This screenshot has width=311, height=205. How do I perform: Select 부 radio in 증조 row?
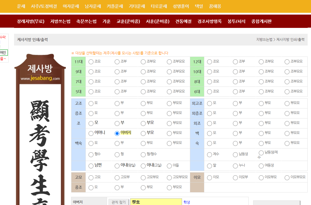click(x=117, y=113)
